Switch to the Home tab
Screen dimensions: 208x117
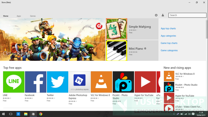click(x=6, y=16)
